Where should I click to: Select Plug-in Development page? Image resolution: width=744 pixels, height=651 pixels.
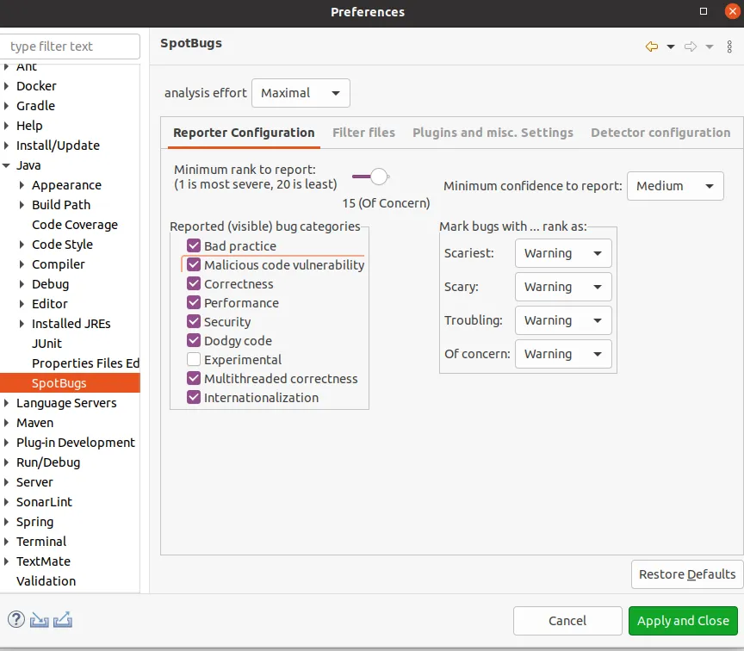(x=76, y=443)
